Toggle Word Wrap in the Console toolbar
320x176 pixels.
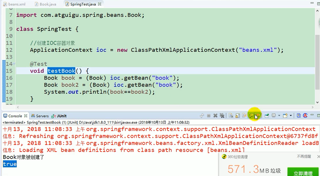click(x=244, y=116)
